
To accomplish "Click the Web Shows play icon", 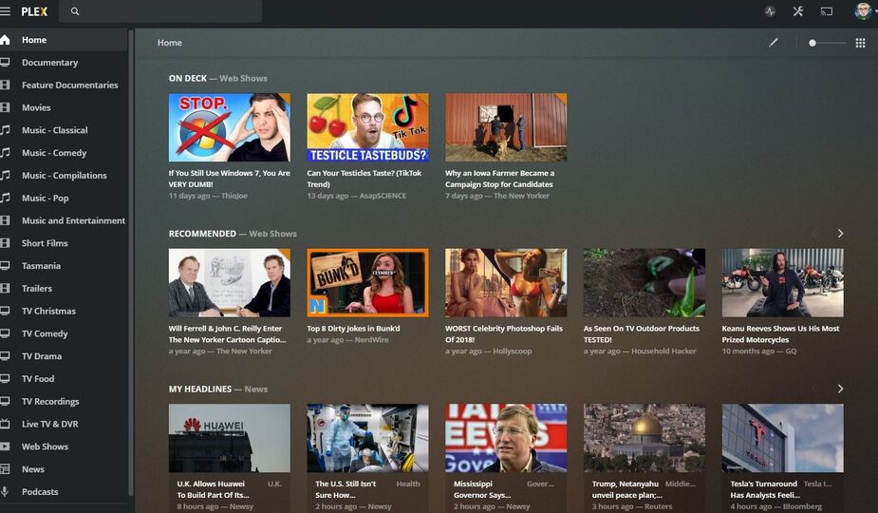I will point(5,446).
